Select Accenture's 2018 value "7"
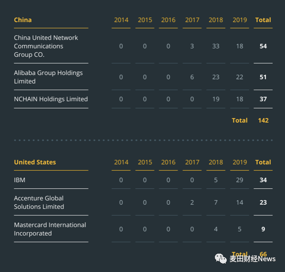 pyautogui.click(x=216, y=202)
